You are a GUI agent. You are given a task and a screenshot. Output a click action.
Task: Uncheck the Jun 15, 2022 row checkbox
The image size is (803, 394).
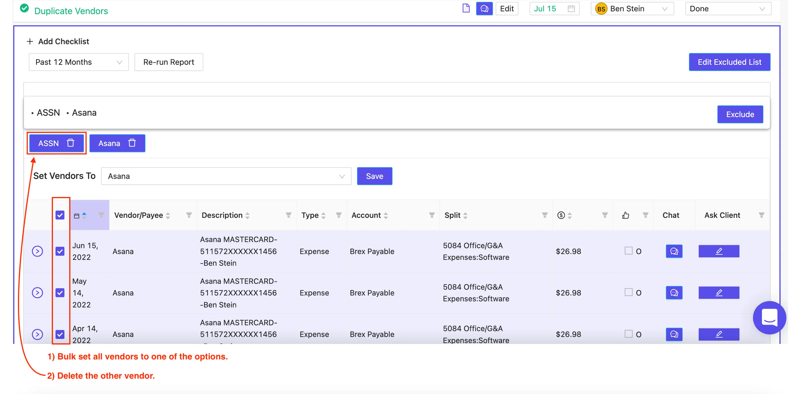[x=60, y=251]
